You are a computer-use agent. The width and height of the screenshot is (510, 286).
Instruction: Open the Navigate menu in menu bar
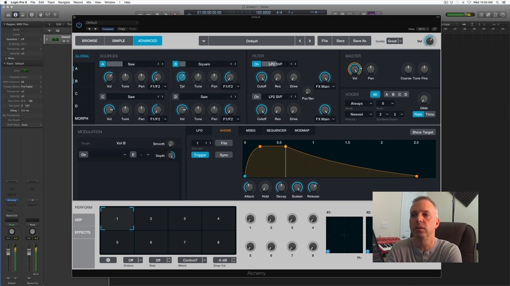click(64, 2)
